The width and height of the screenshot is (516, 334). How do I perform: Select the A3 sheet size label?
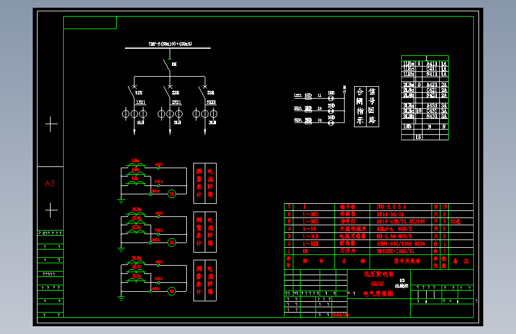point(50,184)
